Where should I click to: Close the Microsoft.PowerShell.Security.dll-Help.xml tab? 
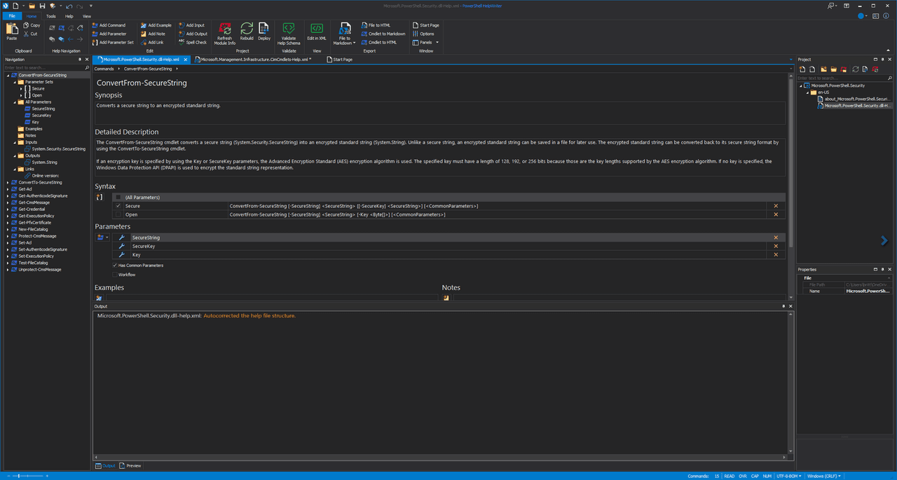185,60
